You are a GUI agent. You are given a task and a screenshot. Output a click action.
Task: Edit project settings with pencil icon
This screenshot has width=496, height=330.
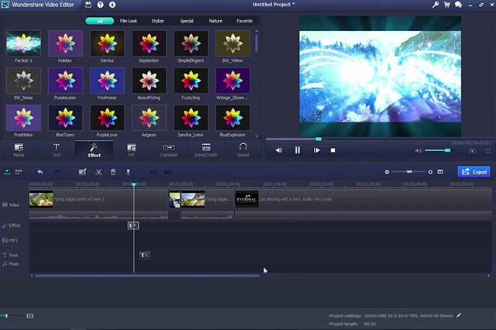click(459, 315)
